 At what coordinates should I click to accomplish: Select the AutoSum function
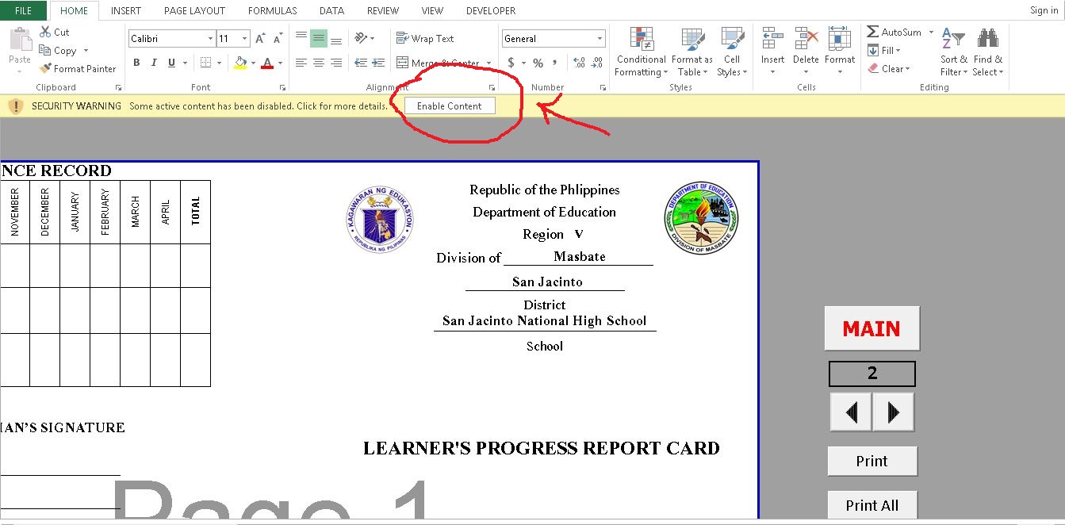(x=897, y=32)
